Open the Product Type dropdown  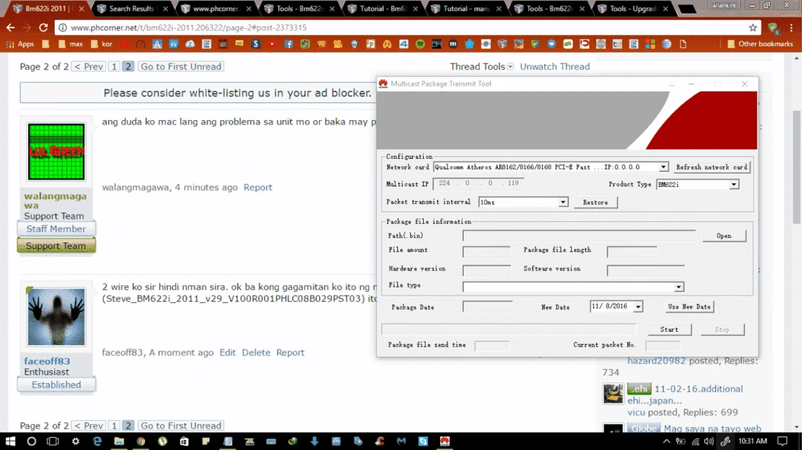pos(733,184)
